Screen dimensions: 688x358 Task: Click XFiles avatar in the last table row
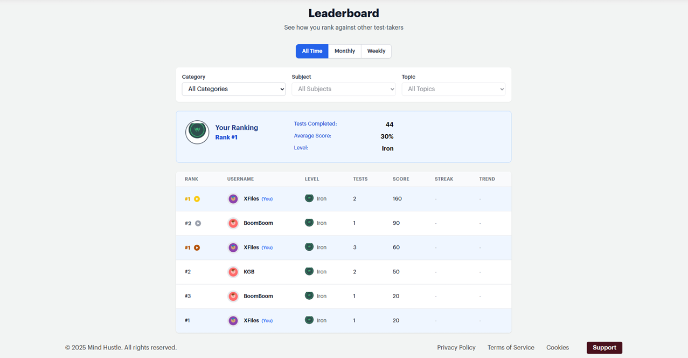pyautogui.click(x=233, y=320)
